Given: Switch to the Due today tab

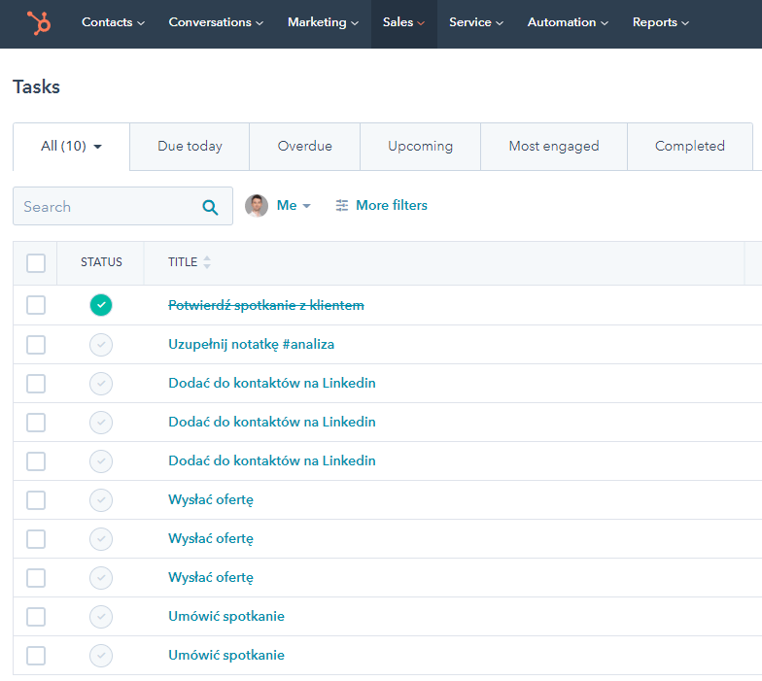Looking at the screenshot, I should pyautogui.click(x=190, y=146).
